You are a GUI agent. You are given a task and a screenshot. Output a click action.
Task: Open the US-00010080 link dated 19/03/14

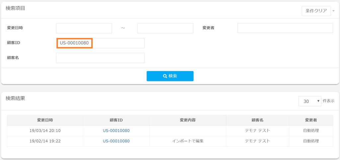tap(116, 131)
